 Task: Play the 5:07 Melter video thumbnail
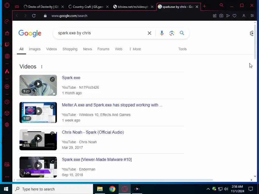[x=38, y=112]
